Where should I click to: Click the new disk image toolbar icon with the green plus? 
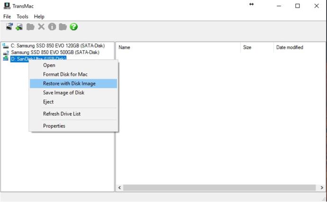[x=19, y=27]
